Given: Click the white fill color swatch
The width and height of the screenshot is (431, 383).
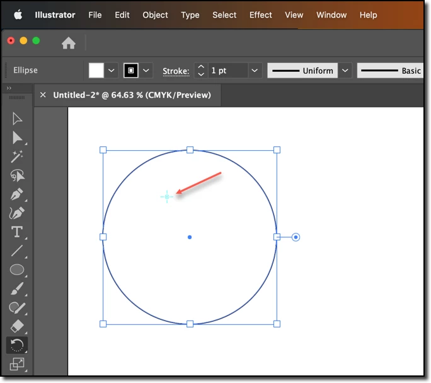Looking at the screenshot, I should (96, 71).
